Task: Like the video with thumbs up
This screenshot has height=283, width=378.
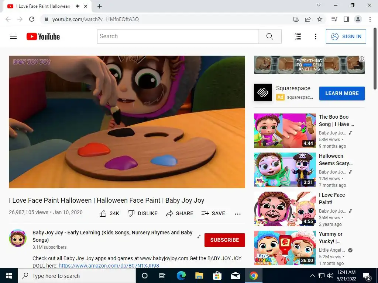Action: [x=109, y=213]
